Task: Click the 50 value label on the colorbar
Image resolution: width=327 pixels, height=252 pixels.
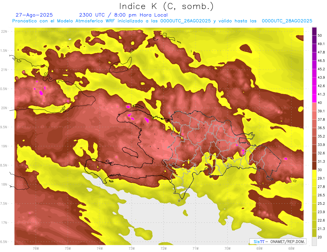Action: click(x=320, y=35)
